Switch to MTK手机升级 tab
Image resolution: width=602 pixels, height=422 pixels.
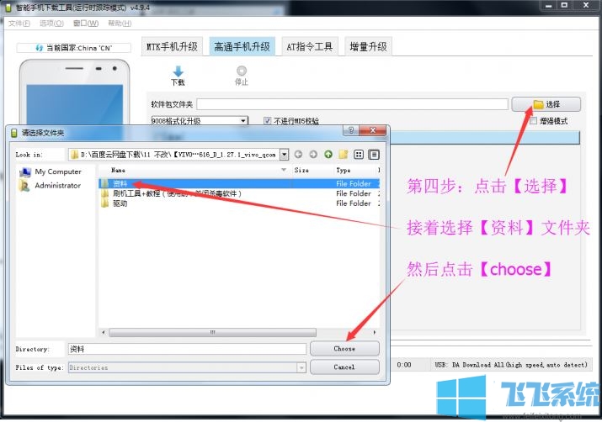[x=172, y=47]
